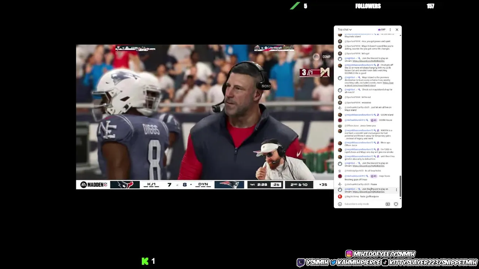The width and height of the screenshot is (479, 269).
Task: Click nightbot avatar on 'Check out mayzisland.shop' message
Action: pyautogui.click(x=340, y=90)
